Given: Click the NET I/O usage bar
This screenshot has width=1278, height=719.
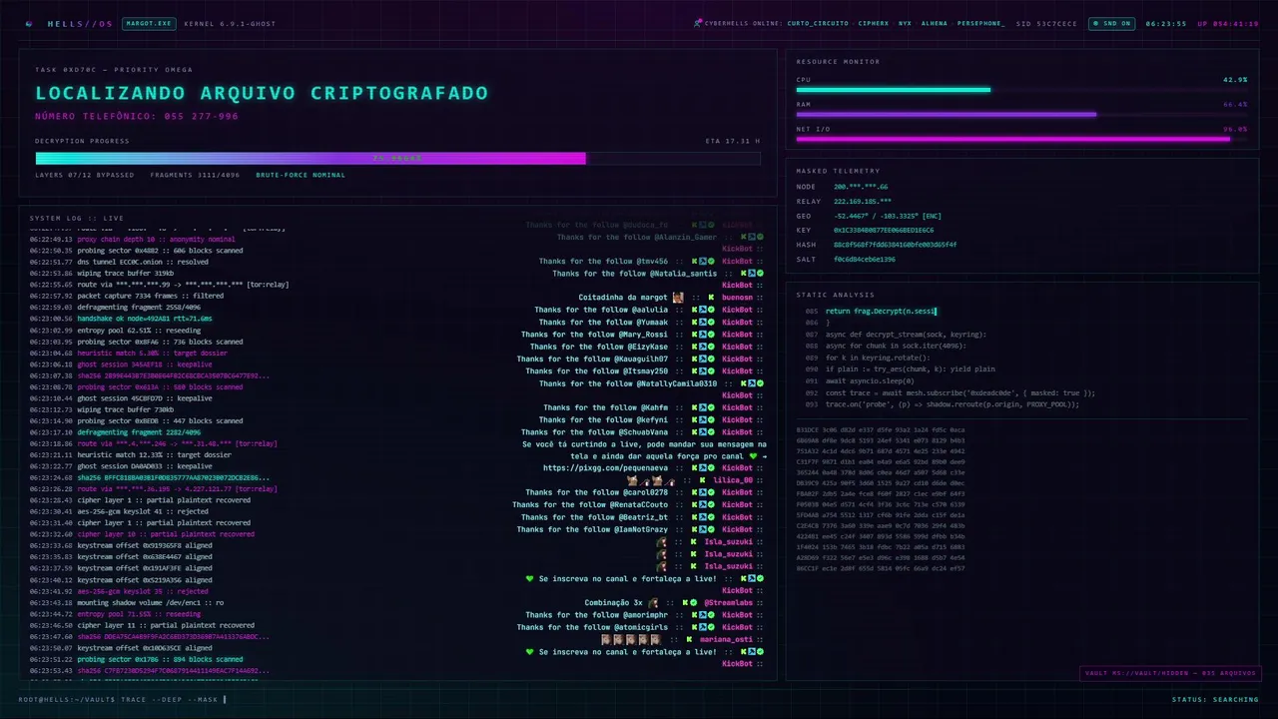Looking at the screenshot, I should [1021, 139].
